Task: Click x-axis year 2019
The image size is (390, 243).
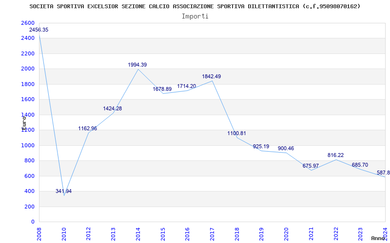Action: (x=262, y=234)
